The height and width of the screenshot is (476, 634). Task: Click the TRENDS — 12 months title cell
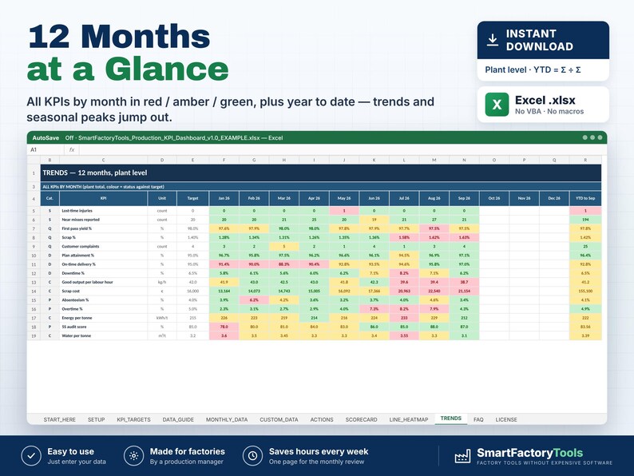click(x=321, y=173)
